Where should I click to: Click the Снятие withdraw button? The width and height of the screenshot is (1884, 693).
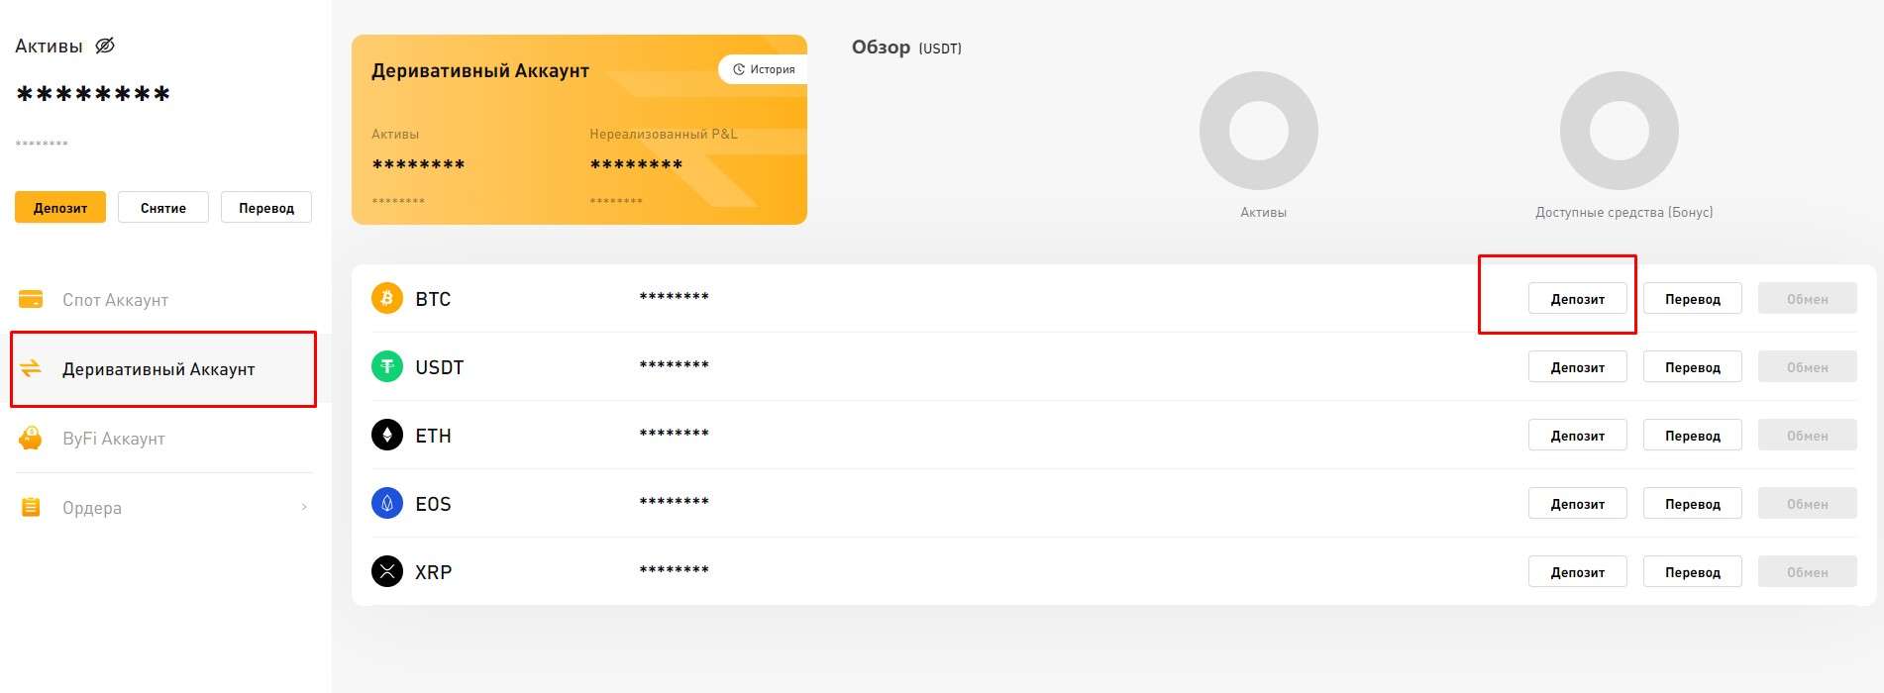163,207
